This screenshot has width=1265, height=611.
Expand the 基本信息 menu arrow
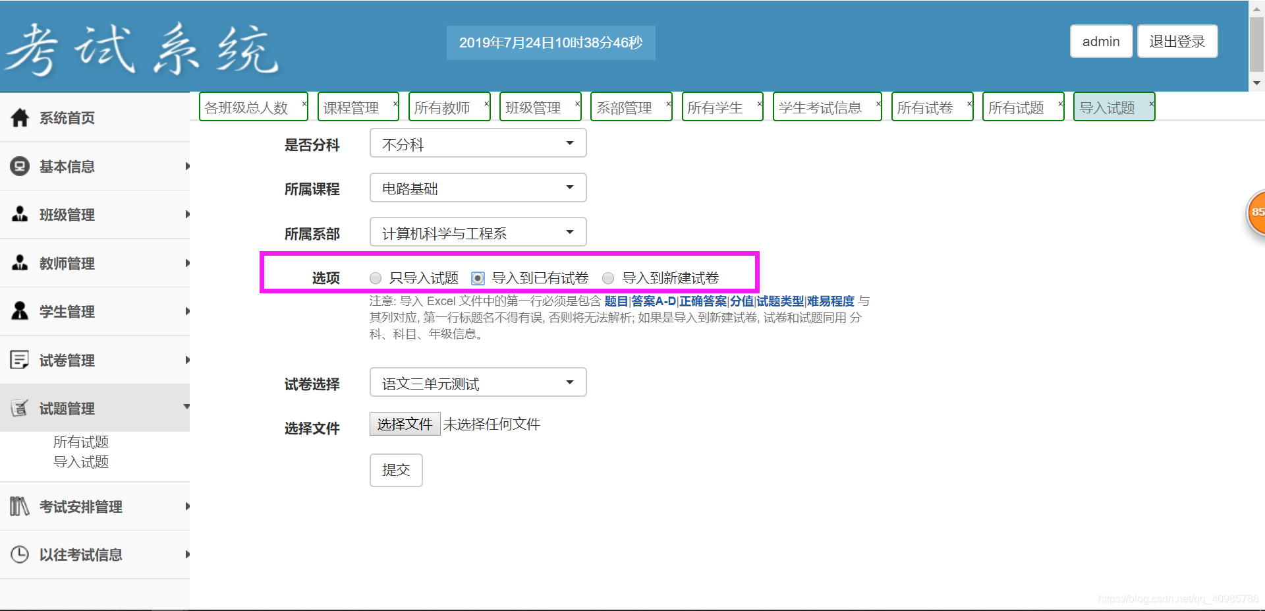pyautogui.click(x=187, y=166)
